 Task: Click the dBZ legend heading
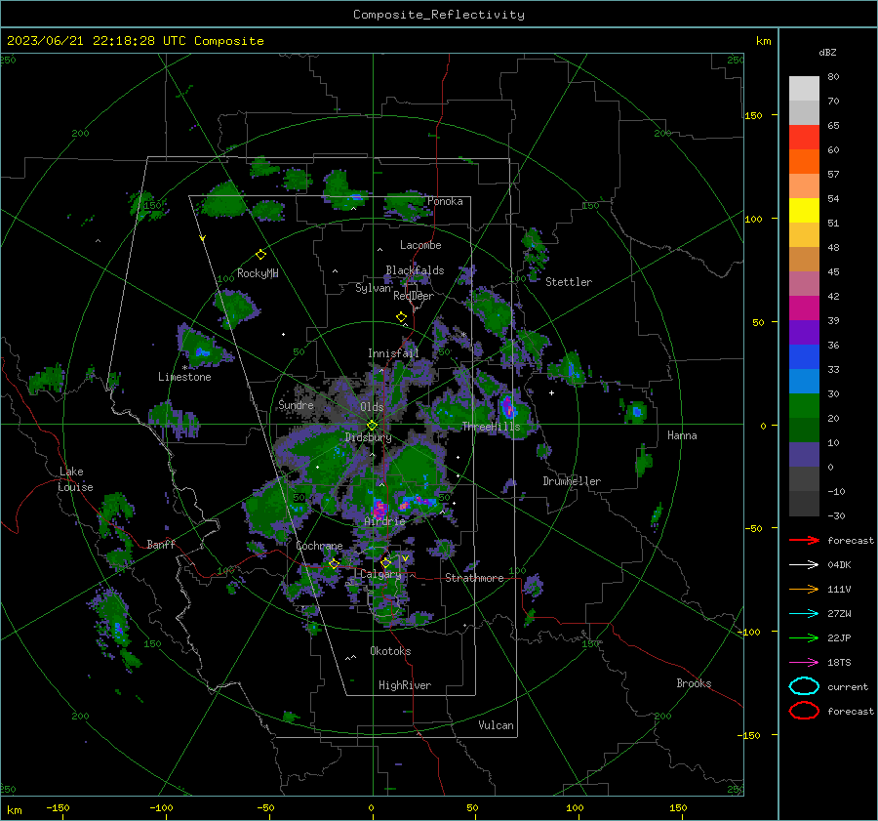[x=827, y=52]
